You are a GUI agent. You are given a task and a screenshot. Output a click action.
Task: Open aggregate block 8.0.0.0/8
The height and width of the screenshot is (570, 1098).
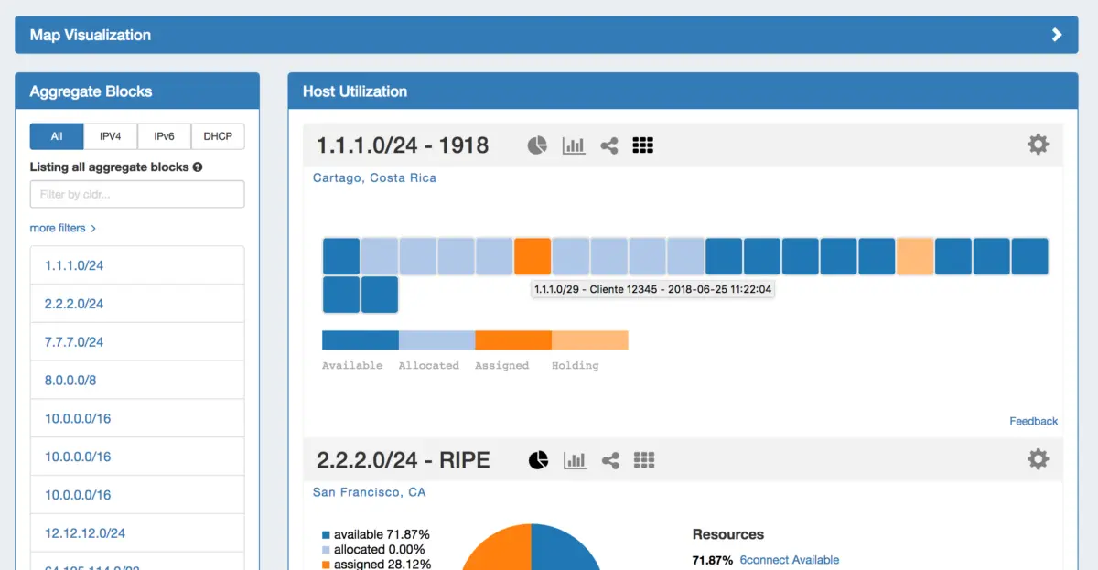pos(137,380)
